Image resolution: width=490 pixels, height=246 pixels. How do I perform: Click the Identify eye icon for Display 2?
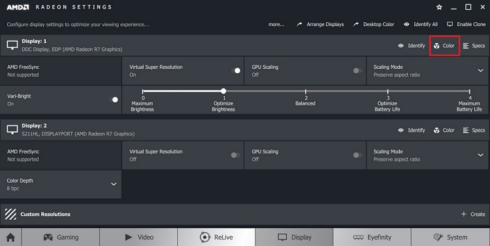pyautogui.click(x=400, y=130)
